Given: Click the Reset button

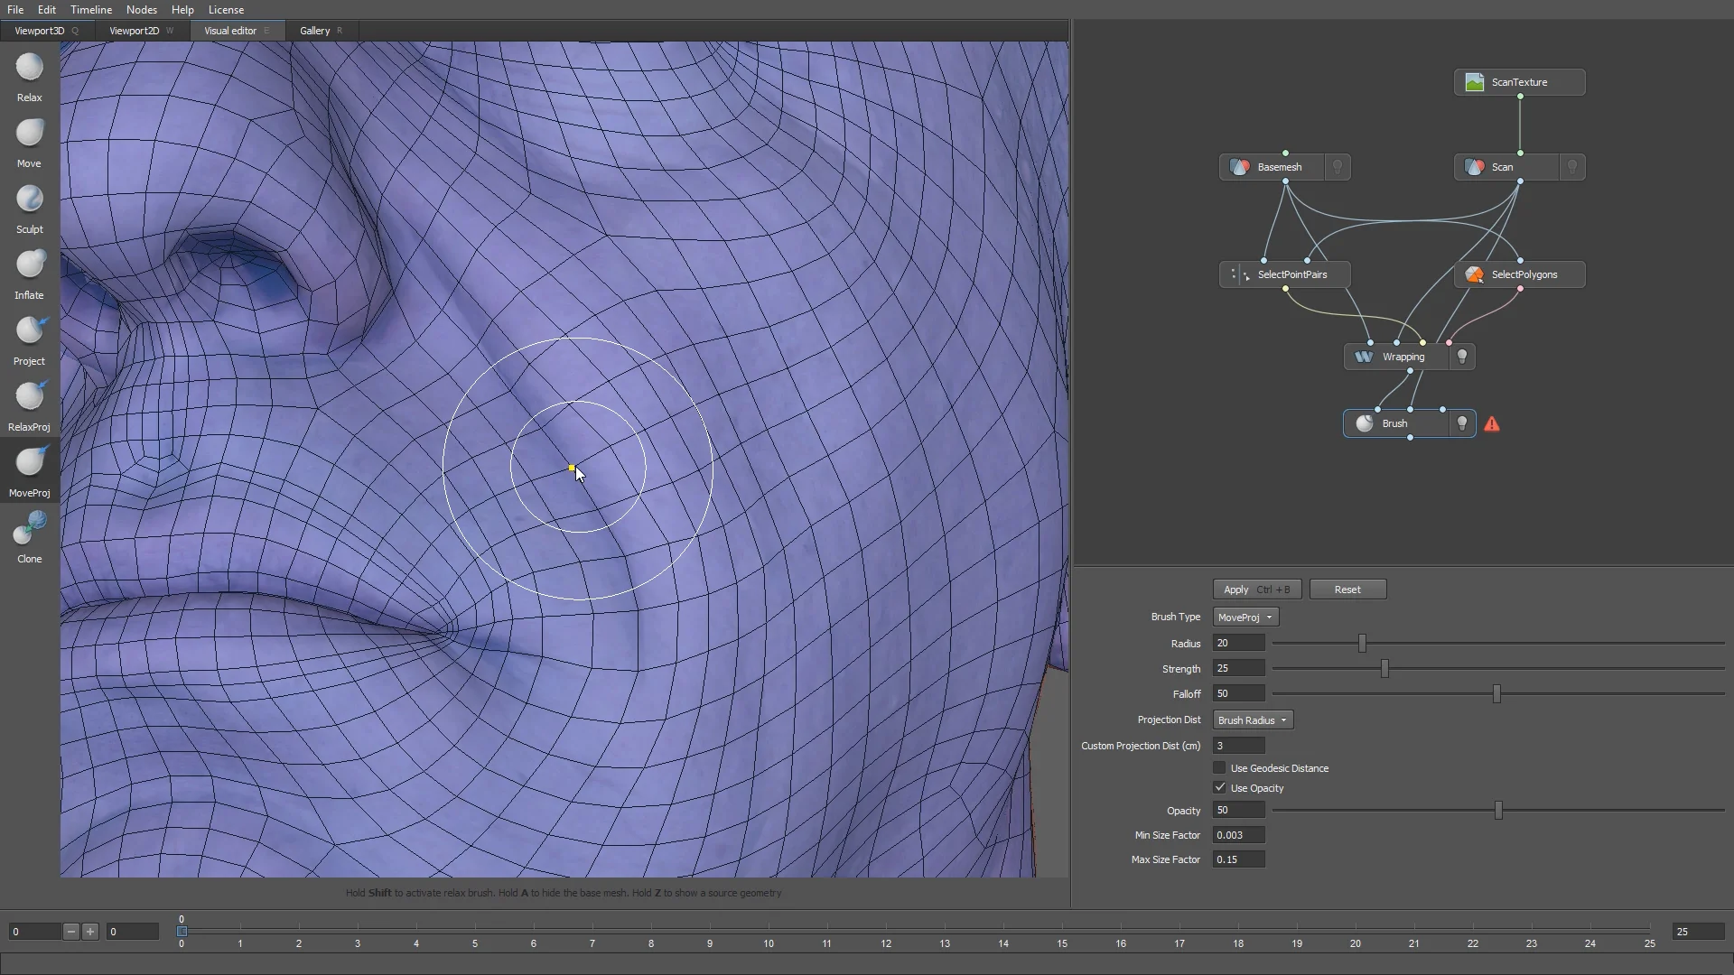Looking at the screenshot, I should tap(1347, 589).
